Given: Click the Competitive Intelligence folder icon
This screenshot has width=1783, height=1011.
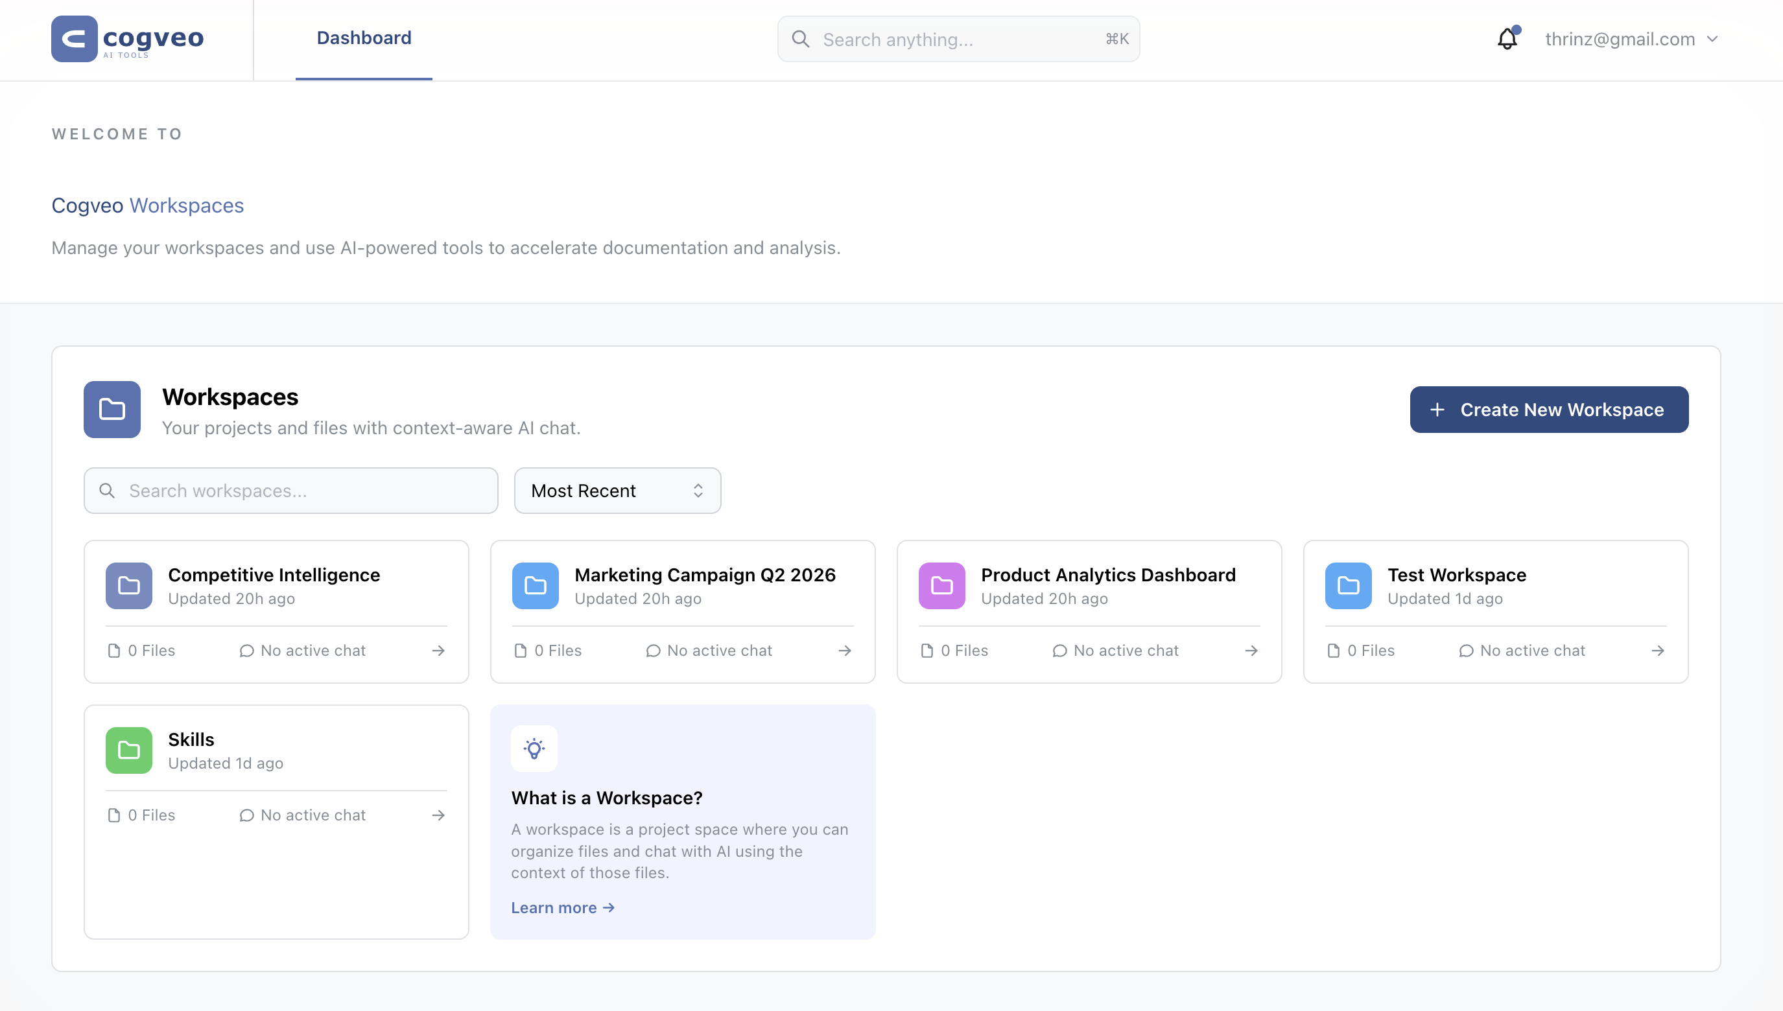Looking at the screenshot, I should click(x=128, y=585).
